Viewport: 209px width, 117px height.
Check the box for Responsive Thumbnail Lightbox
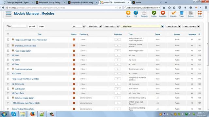pos(8,79)
